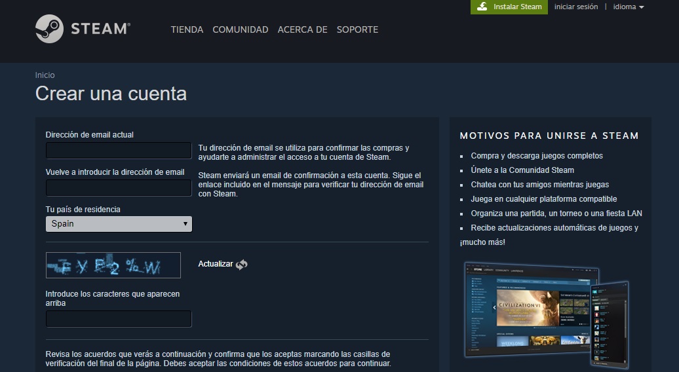Click 'MOTIVOS PARA UNIRSE A STEAM' heading
The width and height of the screenshot is (679, 372).
[549, 136]
